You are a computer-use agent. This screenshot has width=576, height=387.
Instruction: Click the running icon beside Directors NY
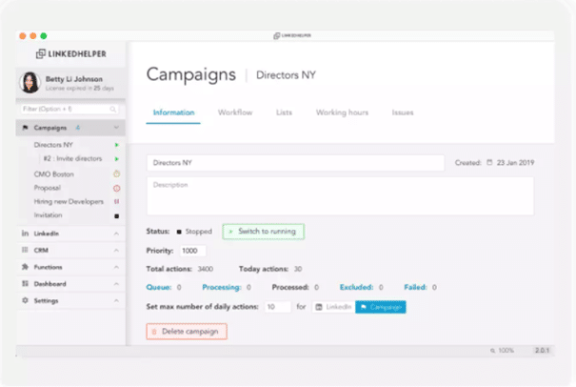(x=116, y=145)
